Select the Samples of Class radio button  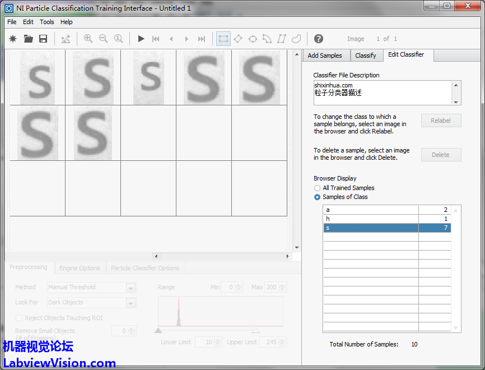pyautogui.click(x=318, y=197)
